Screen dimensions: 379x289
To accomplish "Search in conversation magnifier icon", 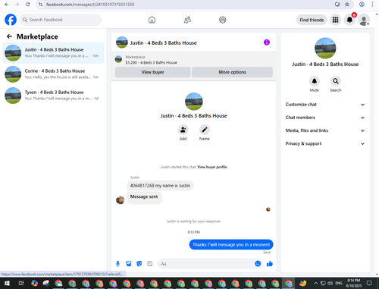I will pos(336,81).
